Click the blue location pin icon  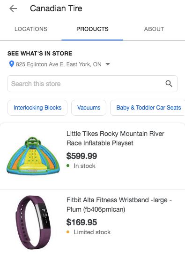[x=11, y=64]
